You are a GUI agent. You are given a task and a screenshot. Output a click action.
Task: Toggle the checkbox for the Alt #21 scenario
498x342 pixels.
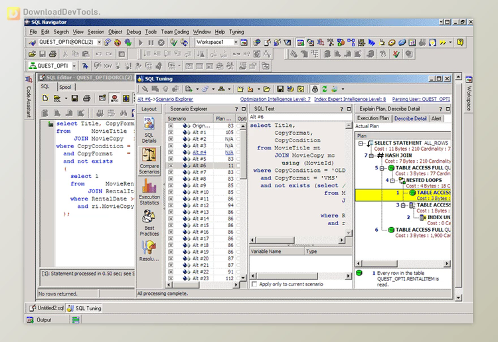[171, 265]
